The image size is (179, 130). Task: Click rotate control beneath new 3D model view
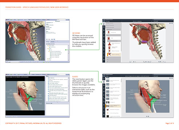tap(144, 62)
